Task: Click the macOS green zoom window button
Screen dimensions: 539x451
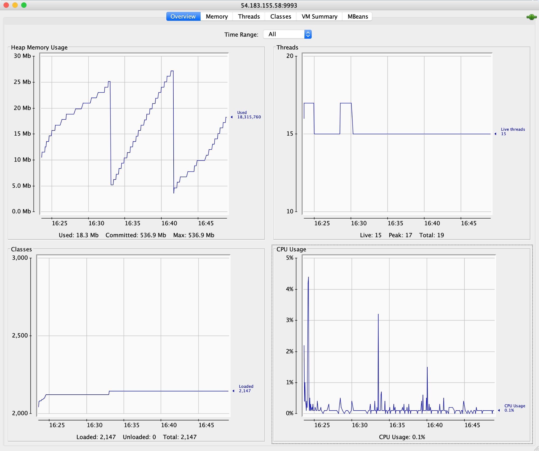Action: click(24, 5)
